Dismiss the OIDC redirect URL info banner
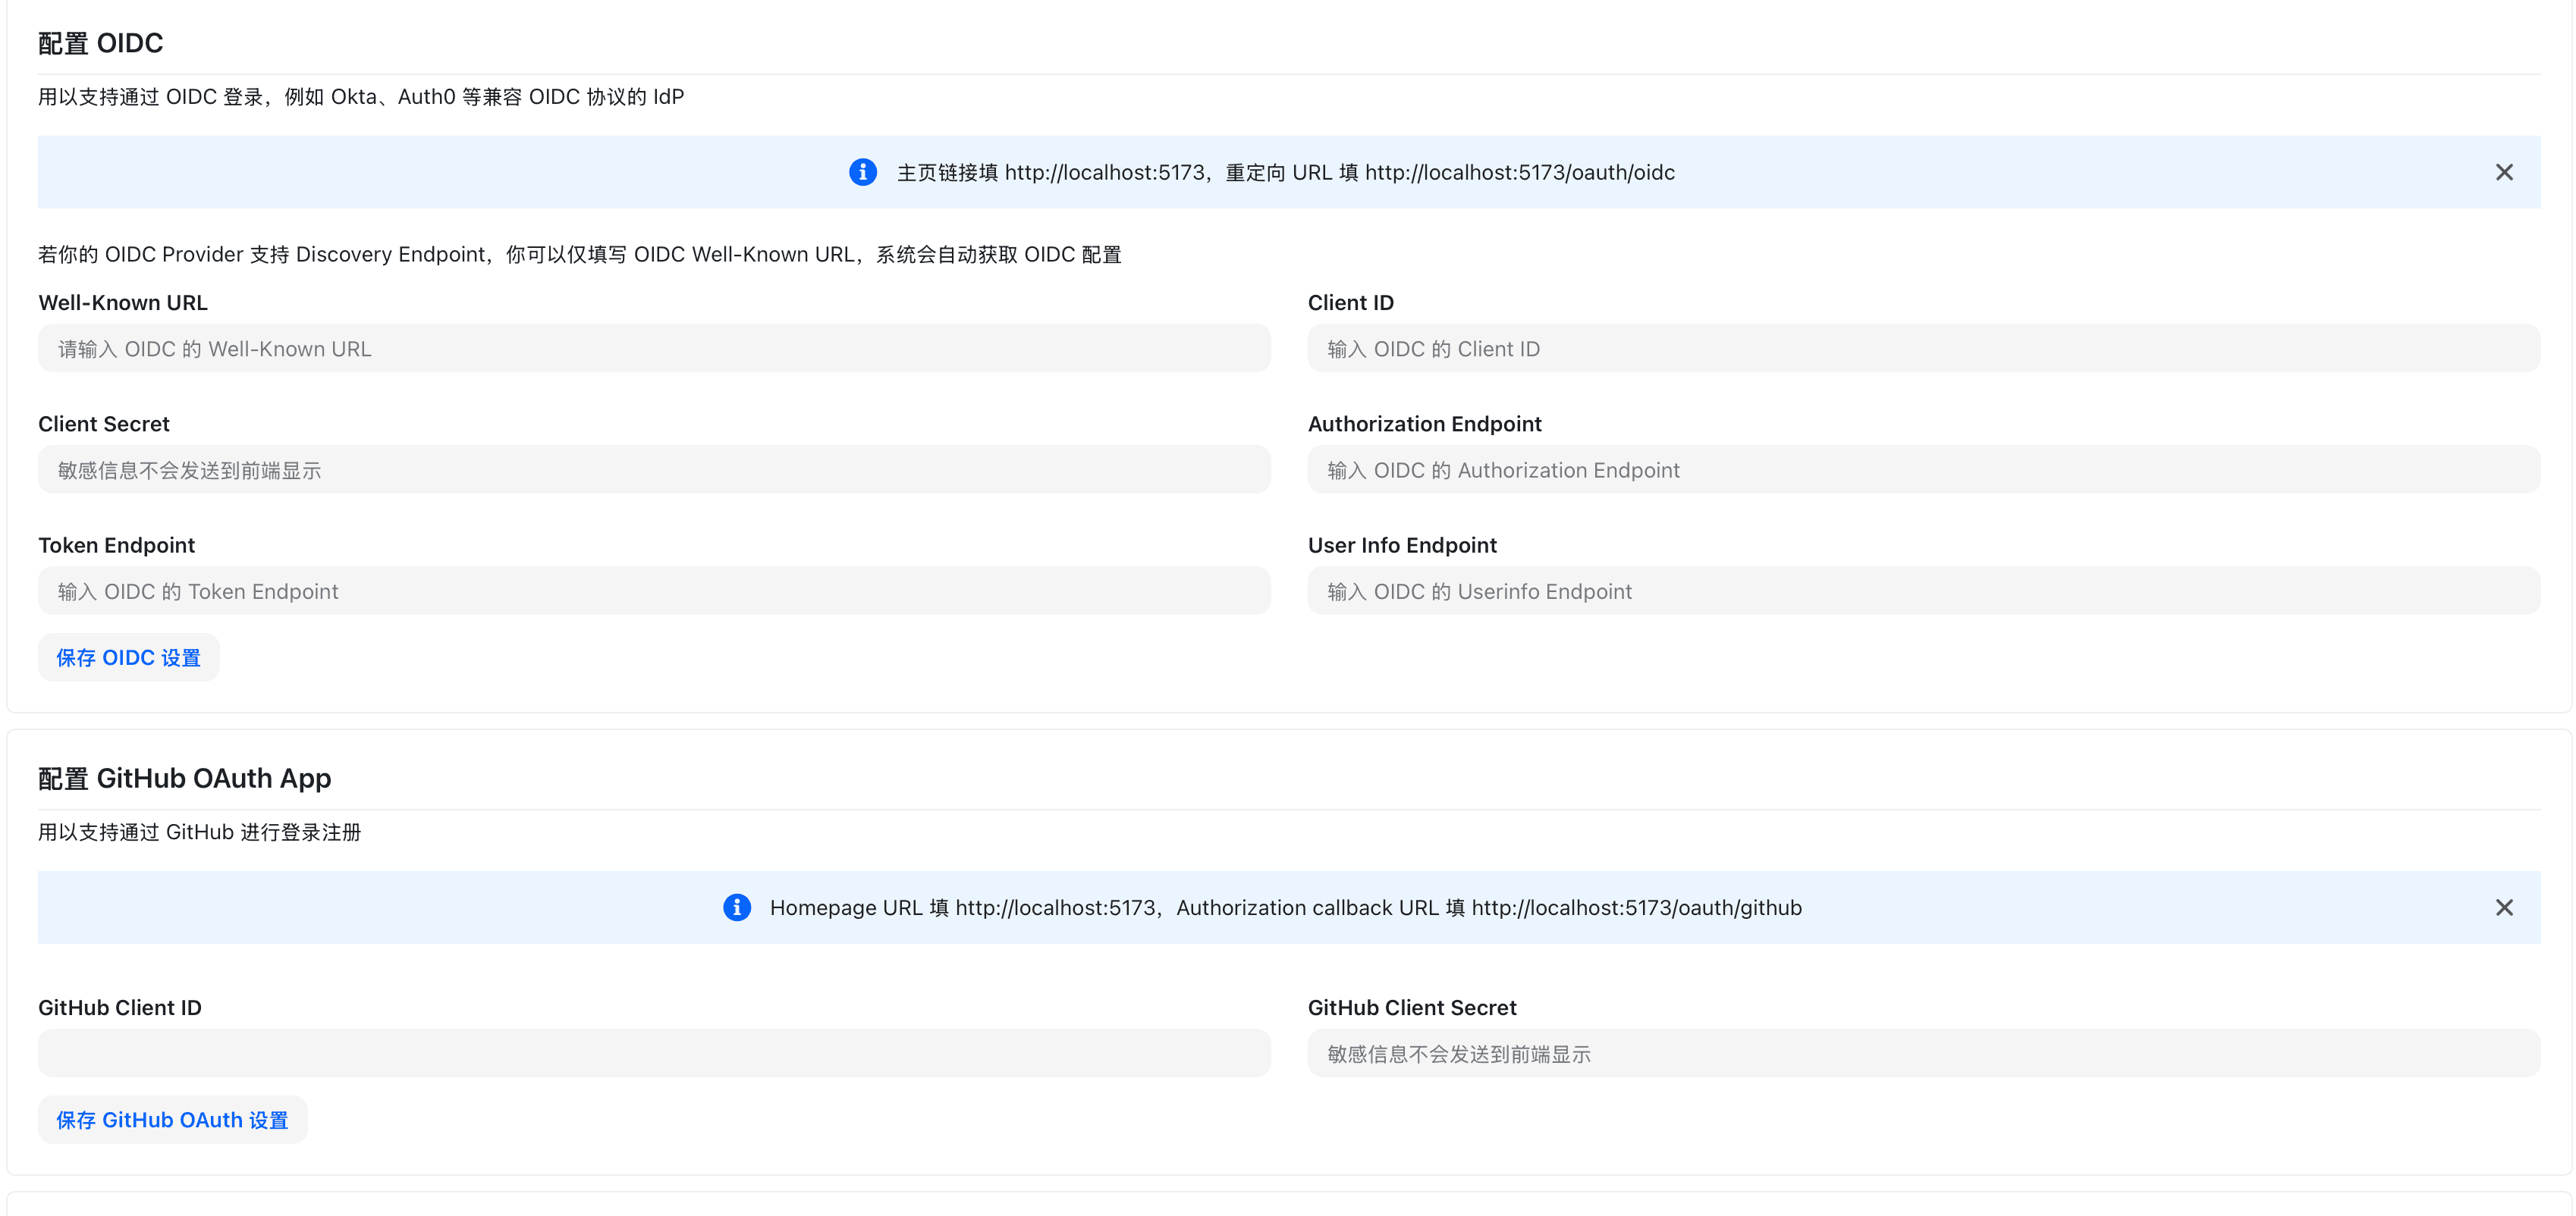This screenshot has width=2576, height=1216. point(2503,172)
